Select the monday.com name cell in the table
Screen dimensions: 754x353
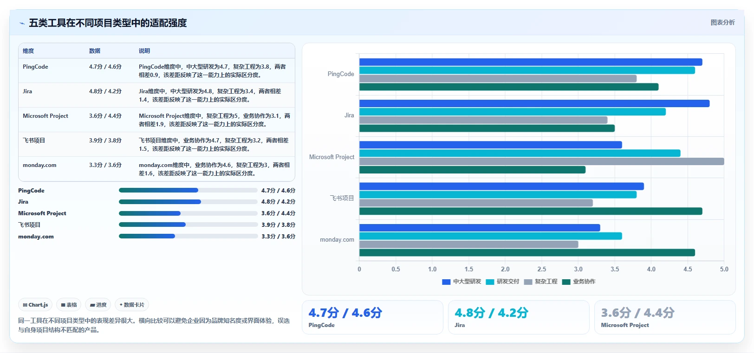point(39,165)
